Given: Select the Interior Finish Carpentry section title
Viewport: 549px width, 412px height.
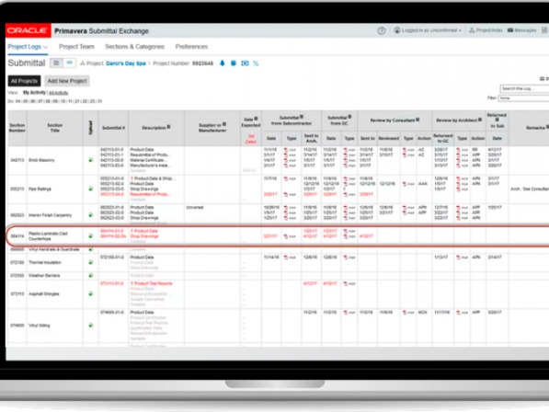Looking at the screenshot, I should tap(50, 215).
